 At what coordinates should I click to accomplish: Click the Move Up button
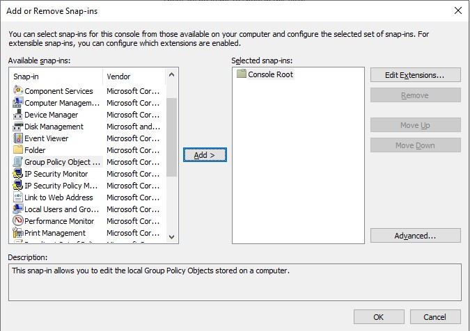415,124
